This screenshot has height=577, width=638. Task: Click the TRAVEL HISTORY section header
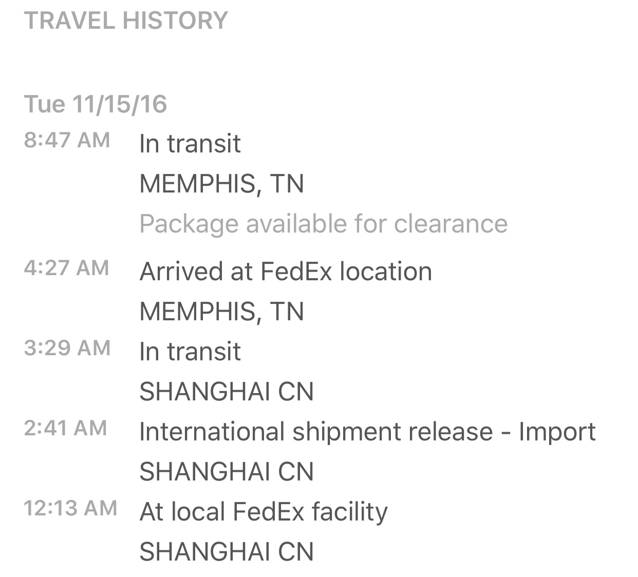126,21
